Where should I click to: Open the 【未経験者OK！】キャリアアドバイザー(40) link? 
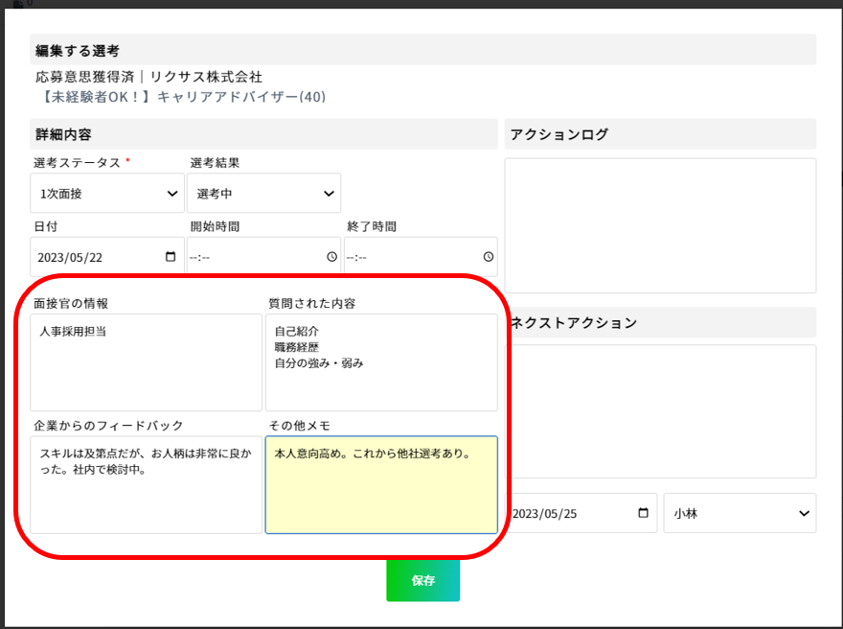pyautogui.click(x=183, y=97)
